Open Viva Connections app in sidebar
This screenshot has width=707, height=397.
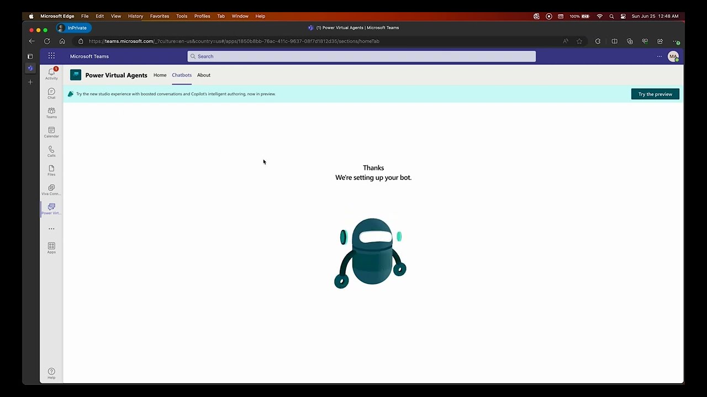[x=51, y=190]
